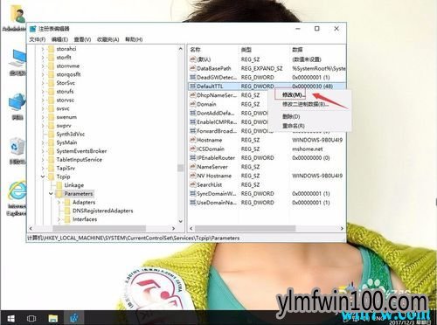
Task: Click the Hostname string value icon
Action: coord(192,140)
